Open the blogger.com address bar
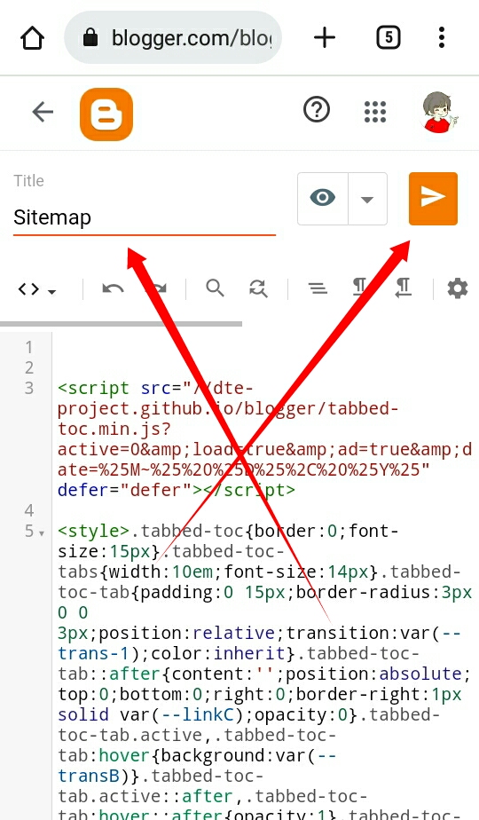Viewport: 479px width, 820px height. [173, 37]
